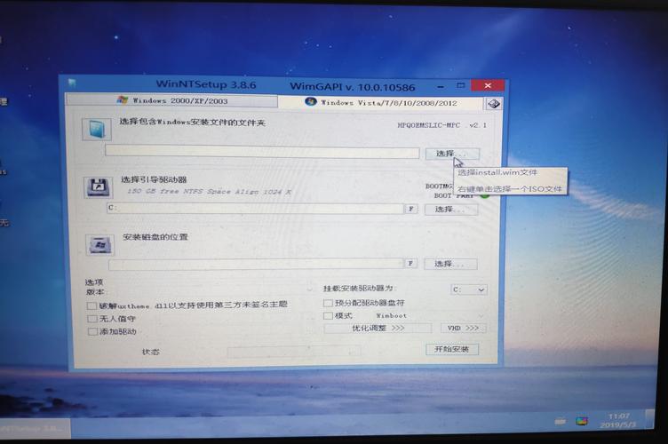Click the install disk location input field
Screen dimensions: 668x444
tap(256, 264)
